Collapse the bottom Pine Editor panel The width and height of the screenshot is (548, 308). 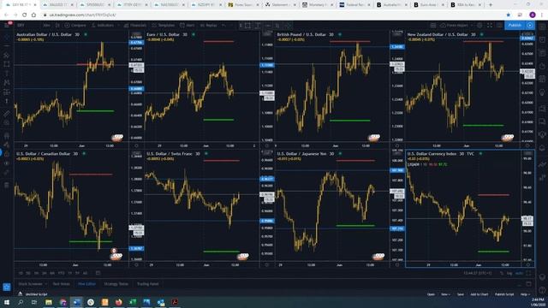pyautogui.click(x=519, y=284)
